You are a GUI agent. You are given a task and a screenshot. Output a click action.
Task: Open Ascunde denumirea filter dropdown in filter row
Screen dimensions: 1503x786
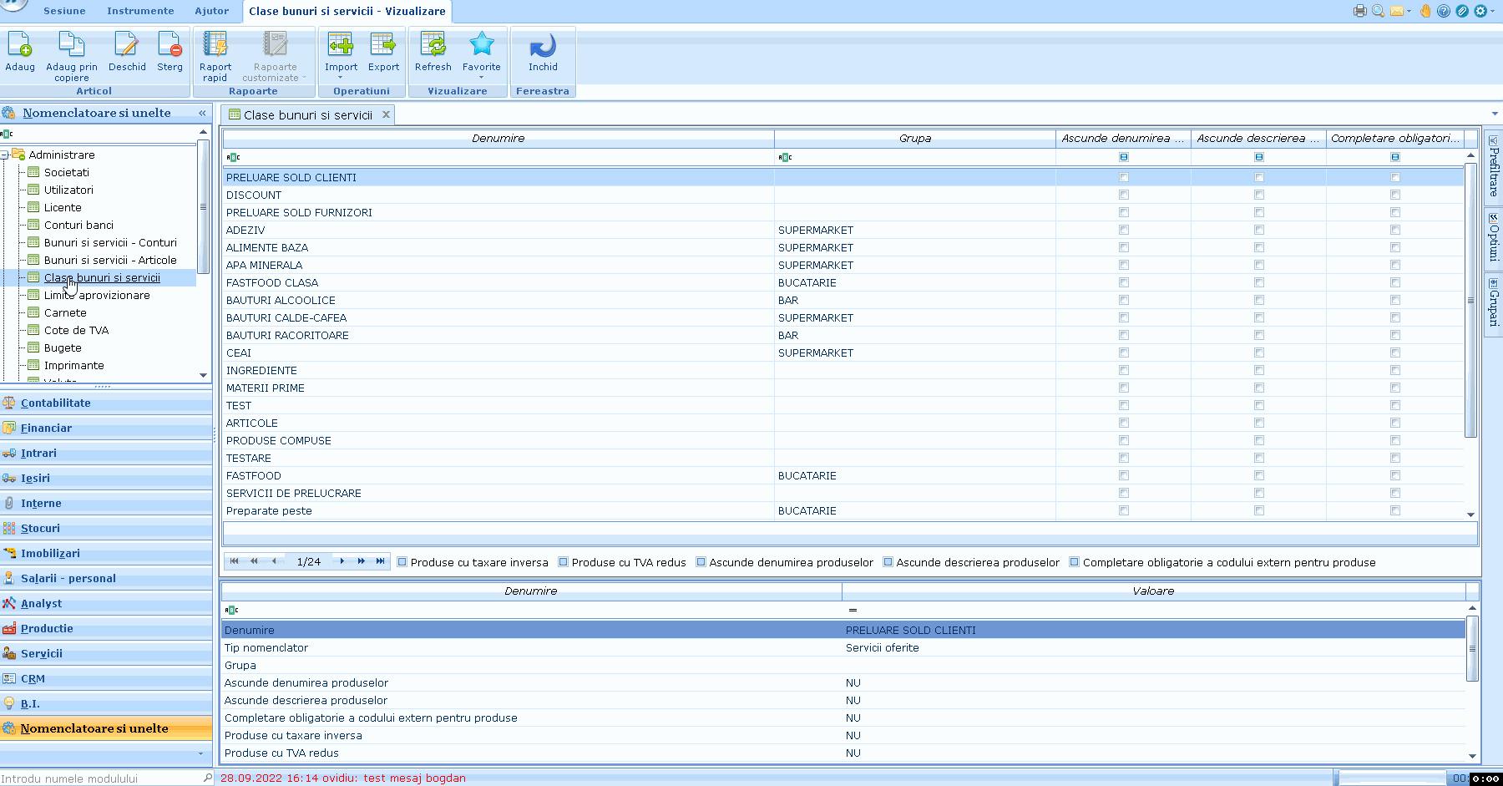[x=1124, y=157]
